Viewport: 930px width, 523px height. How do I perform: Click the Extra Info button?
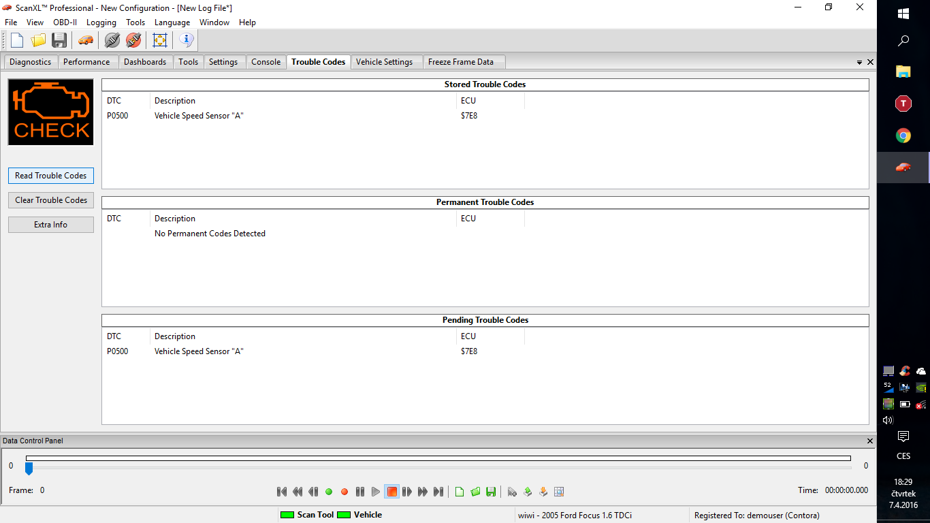51,225
